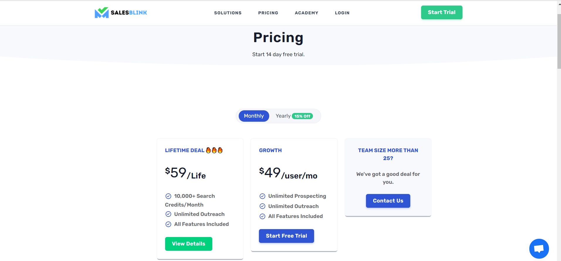This screenshot has height=261, width=561.
Task: Go to the Pricing nav item
Action: (x=268, y=13)
